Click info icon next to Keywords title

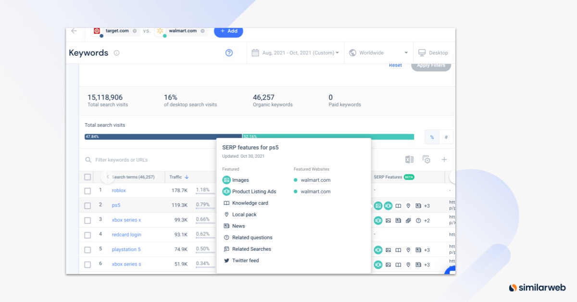pos(117,53)
